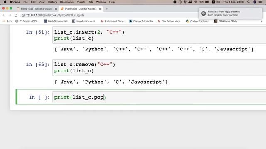Open the ABC input source menu
This screenshot has height=149, width=266.
216,2
